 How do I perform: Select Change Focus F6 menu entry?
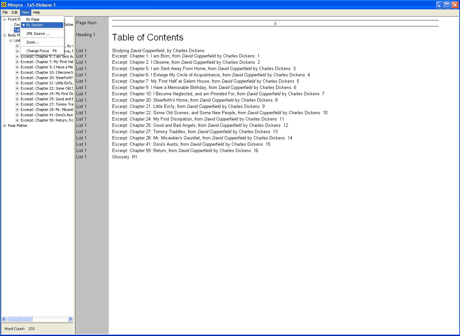tap(42, 51)
